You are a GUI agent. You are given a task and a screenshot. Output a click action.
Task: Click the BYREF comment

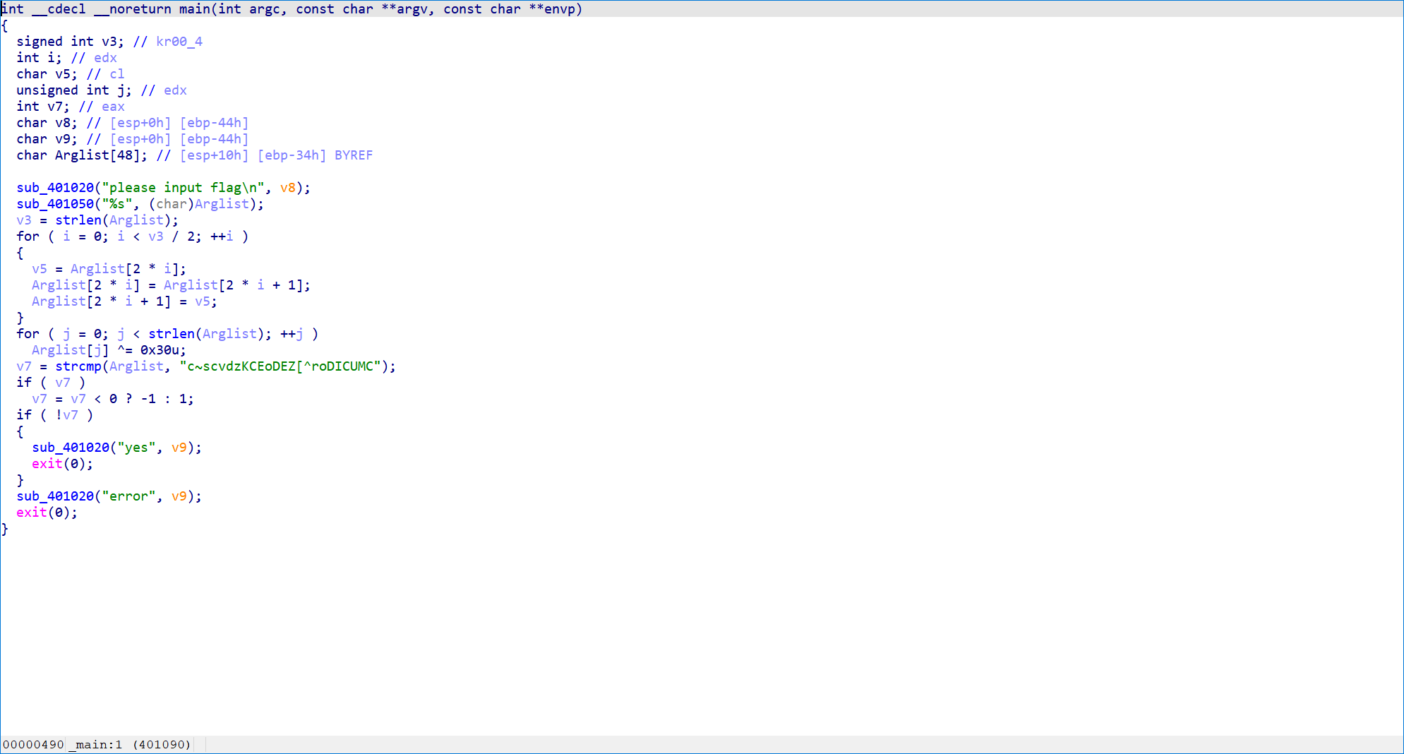tap(354, 155)
